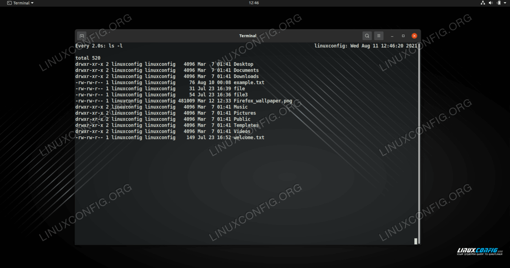Click the welcome.txt filename in output
The image size is (510, 268).
pyautogui.click(x=249, y=138)
